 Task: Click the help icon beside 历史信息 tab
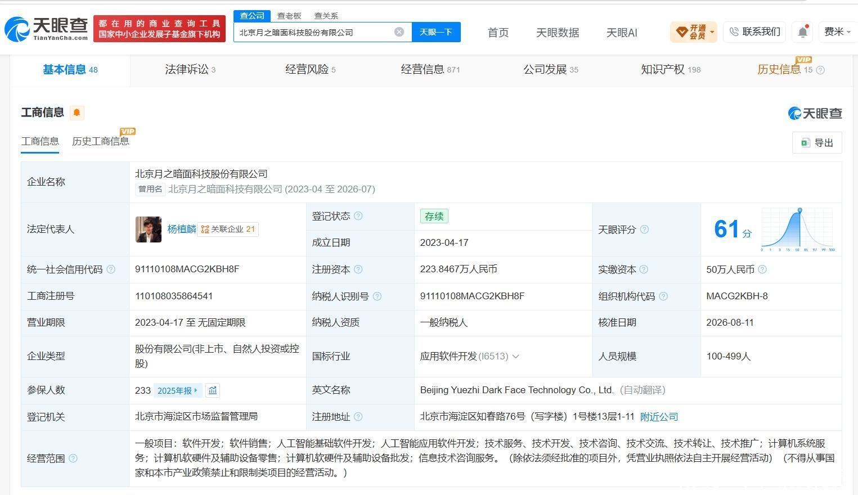coord(820,70)
